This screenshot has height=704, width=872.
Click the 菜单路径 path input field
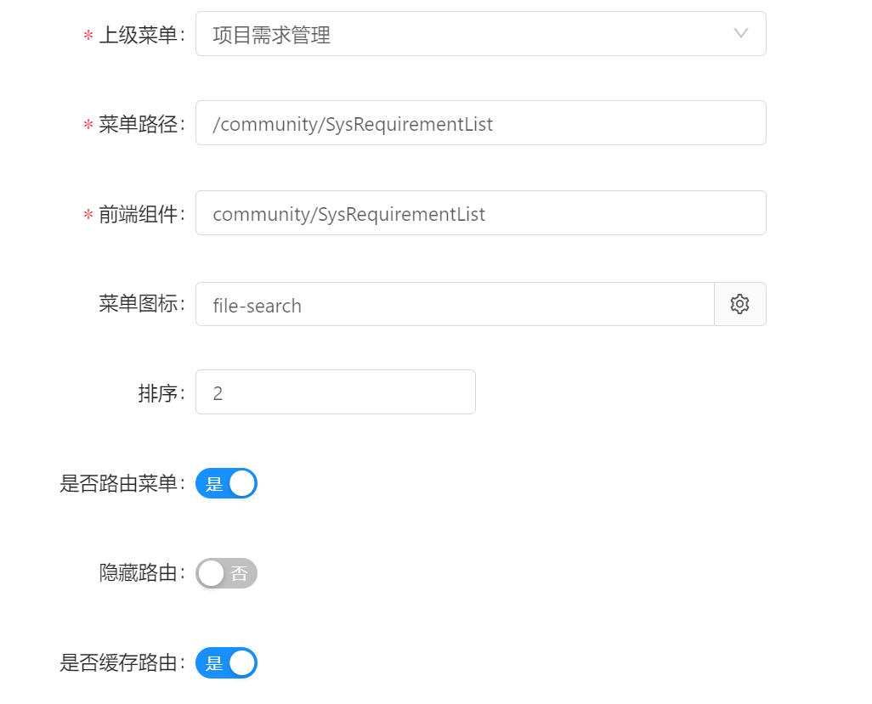click(480, 123)
